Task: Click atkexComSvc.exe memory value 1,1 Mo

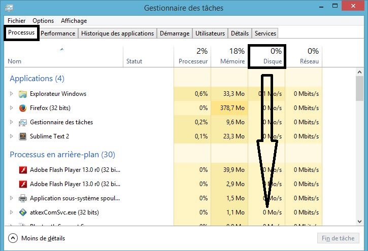Action: point(236,212)
